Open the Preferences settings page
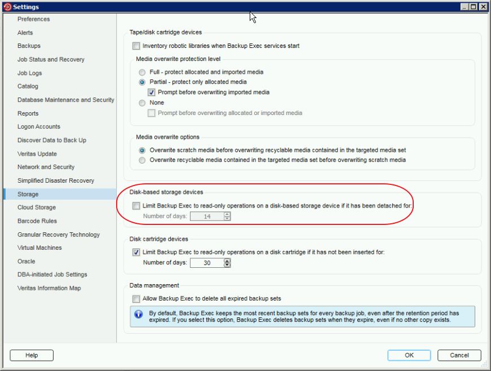Screen dimensions: 491x371 coord(33,19)
